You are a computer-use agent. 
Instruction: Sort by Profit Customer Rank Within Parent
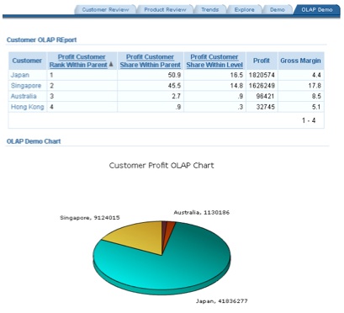click(79, 61)
